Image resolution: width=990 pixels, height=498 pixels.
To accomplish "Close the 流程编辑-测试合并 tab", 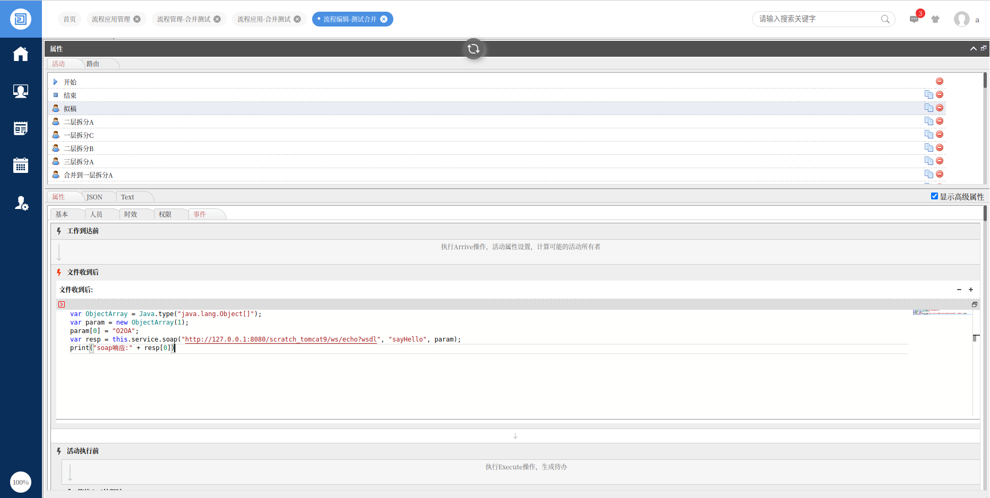I will coord(384,19).
